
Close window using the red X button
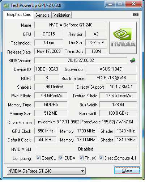(x=133, y=4)
